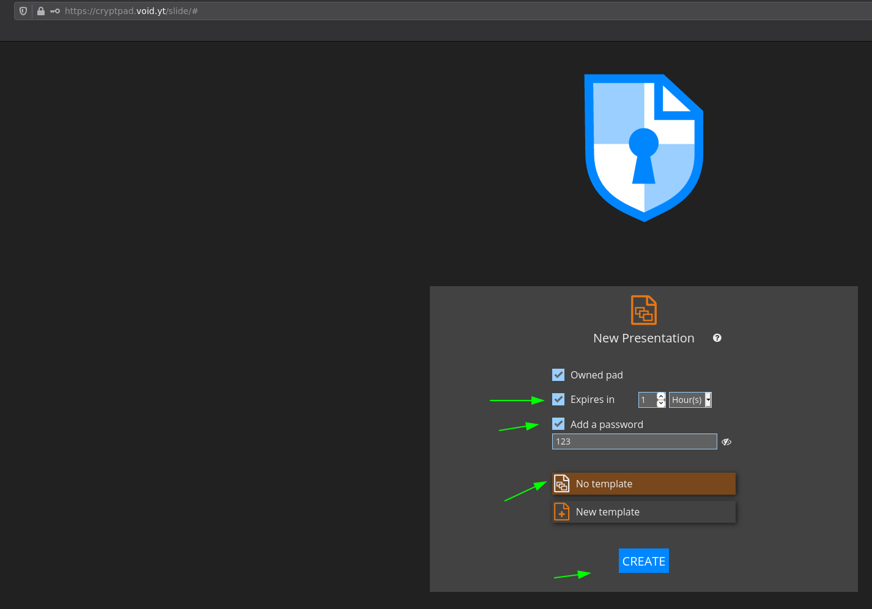Image resolution: width=872 pixels, height=609 pixels.
Task: Click the key saved-logins icon in address bar
Action: [55, 11]
